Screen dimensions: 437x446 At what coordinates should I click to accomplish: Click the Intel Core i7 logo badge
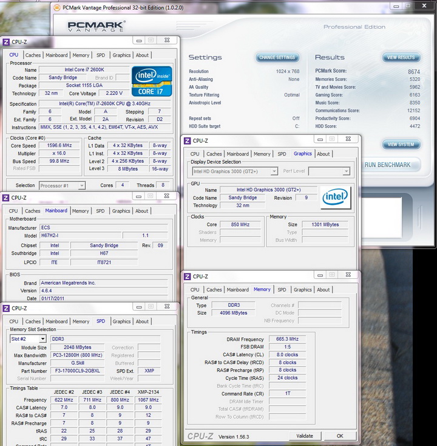(152, 81)
